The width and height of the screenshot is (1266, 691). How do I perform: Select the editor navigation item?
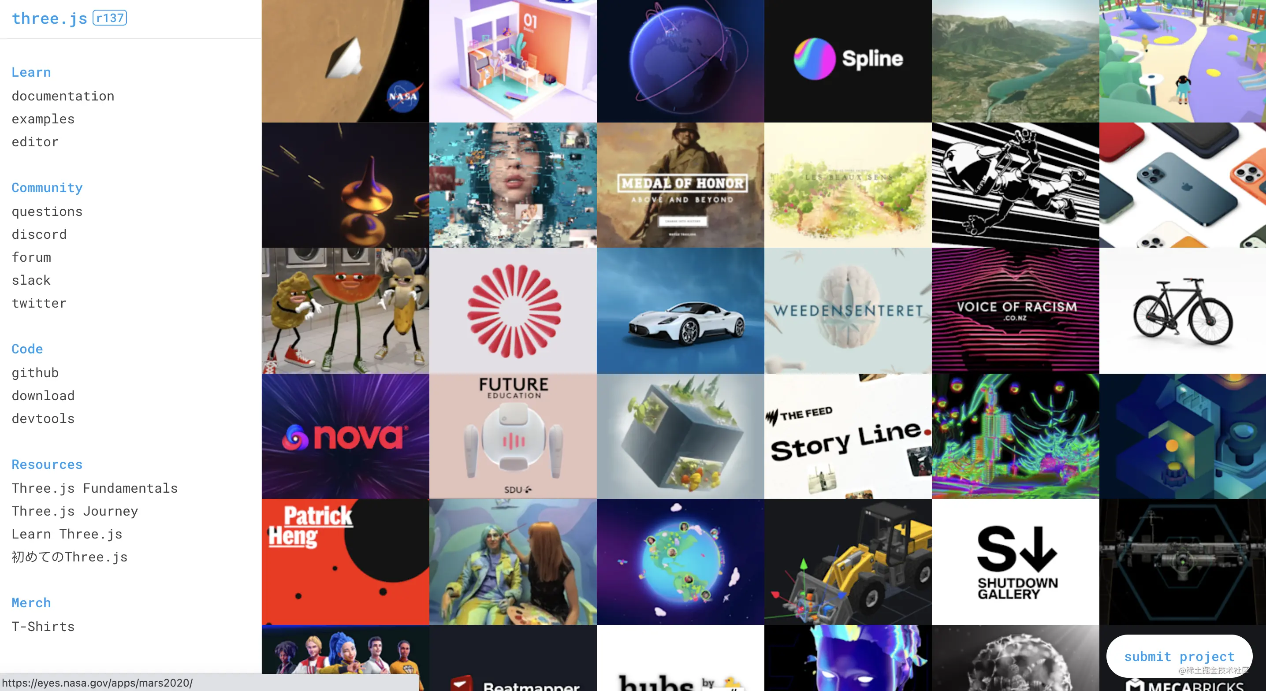click(35, 141)
